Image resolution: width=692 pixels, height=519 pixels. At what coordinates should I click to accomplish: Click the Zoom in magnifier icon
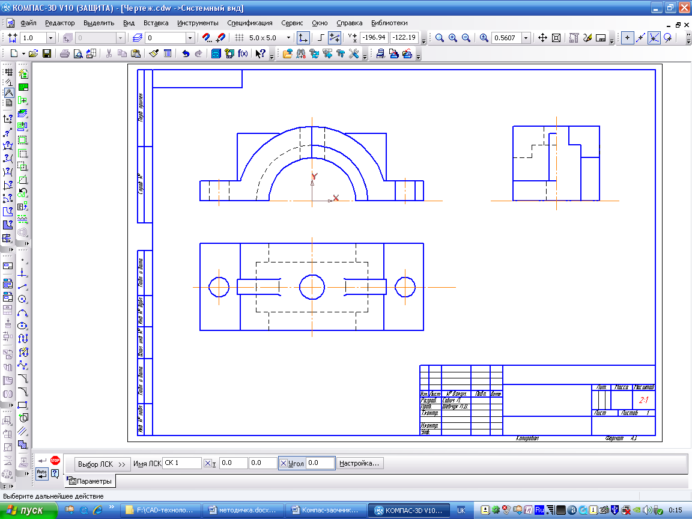[x=453, y=38]
